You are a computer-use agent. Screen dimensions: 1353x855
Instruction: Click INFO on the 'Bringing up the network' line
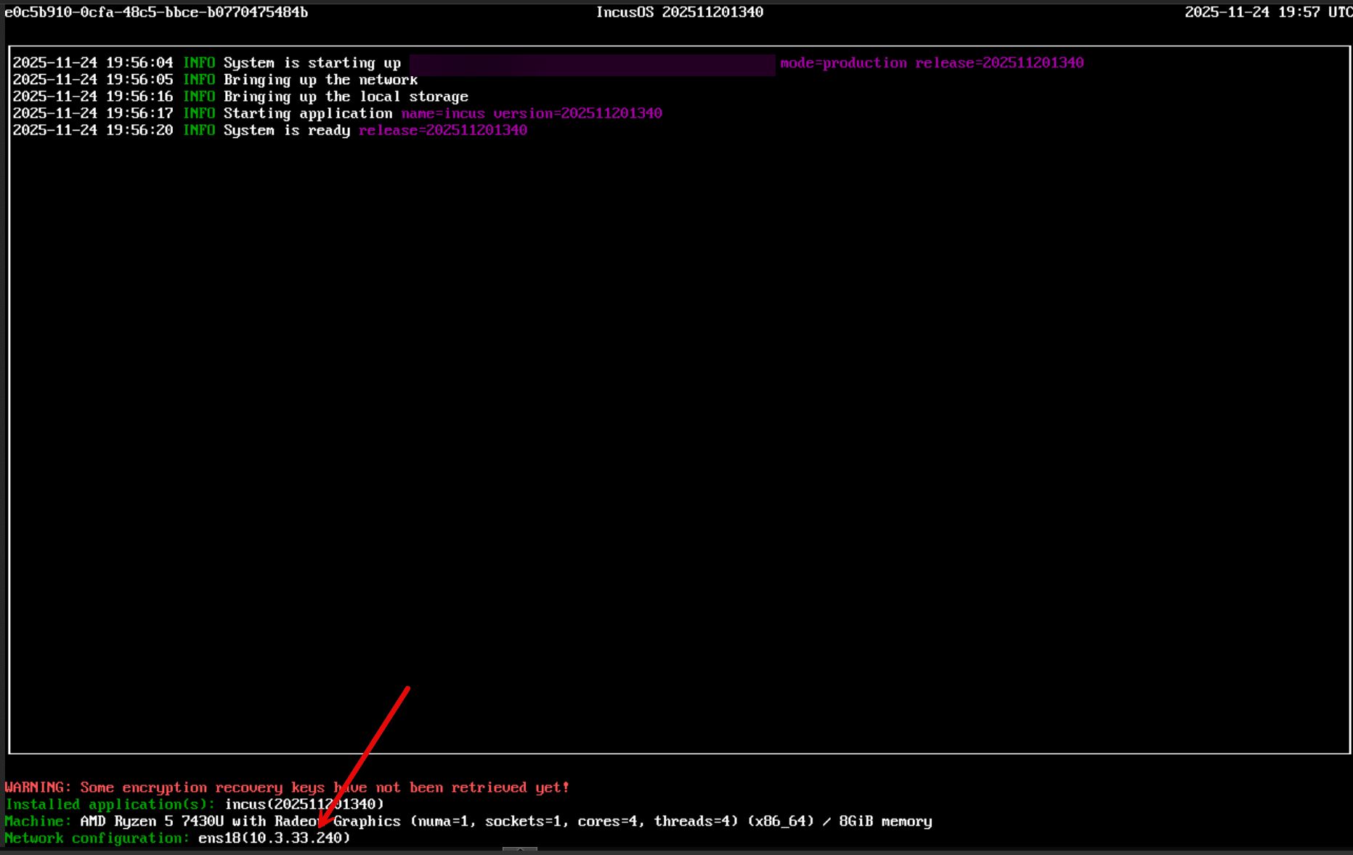point(199,80)
